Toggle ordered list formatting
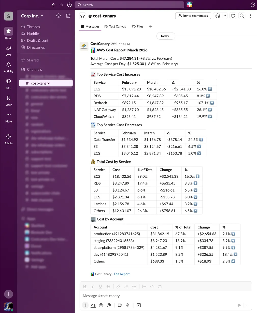This screenshot has height=313, width=257. point(126,287)
